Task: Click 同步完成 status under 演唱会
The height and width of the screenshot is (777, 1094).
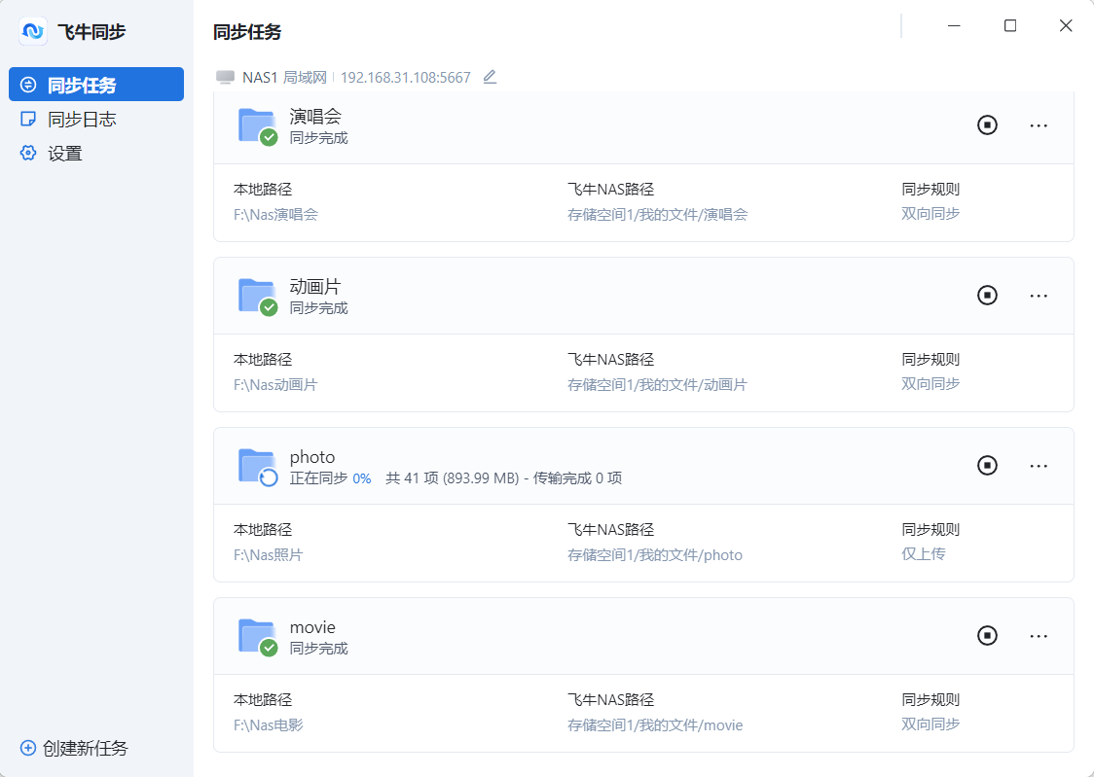Action: (x=319, y=138)
